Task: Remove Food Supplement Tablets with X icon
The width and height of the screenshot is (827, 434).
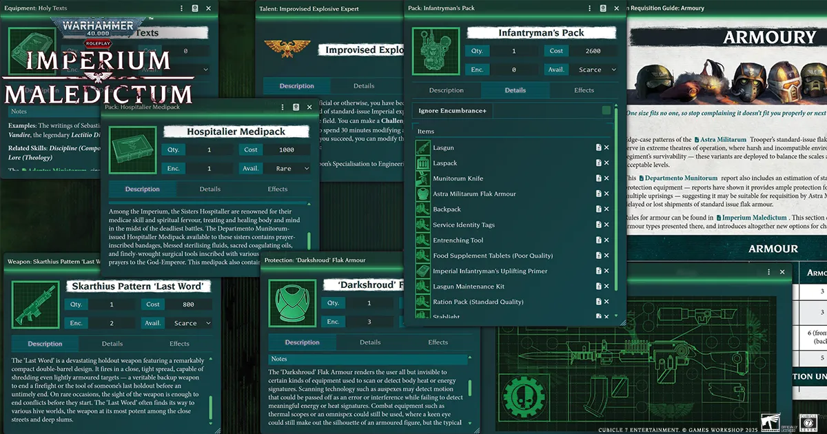Action: (x=606, y=256)
